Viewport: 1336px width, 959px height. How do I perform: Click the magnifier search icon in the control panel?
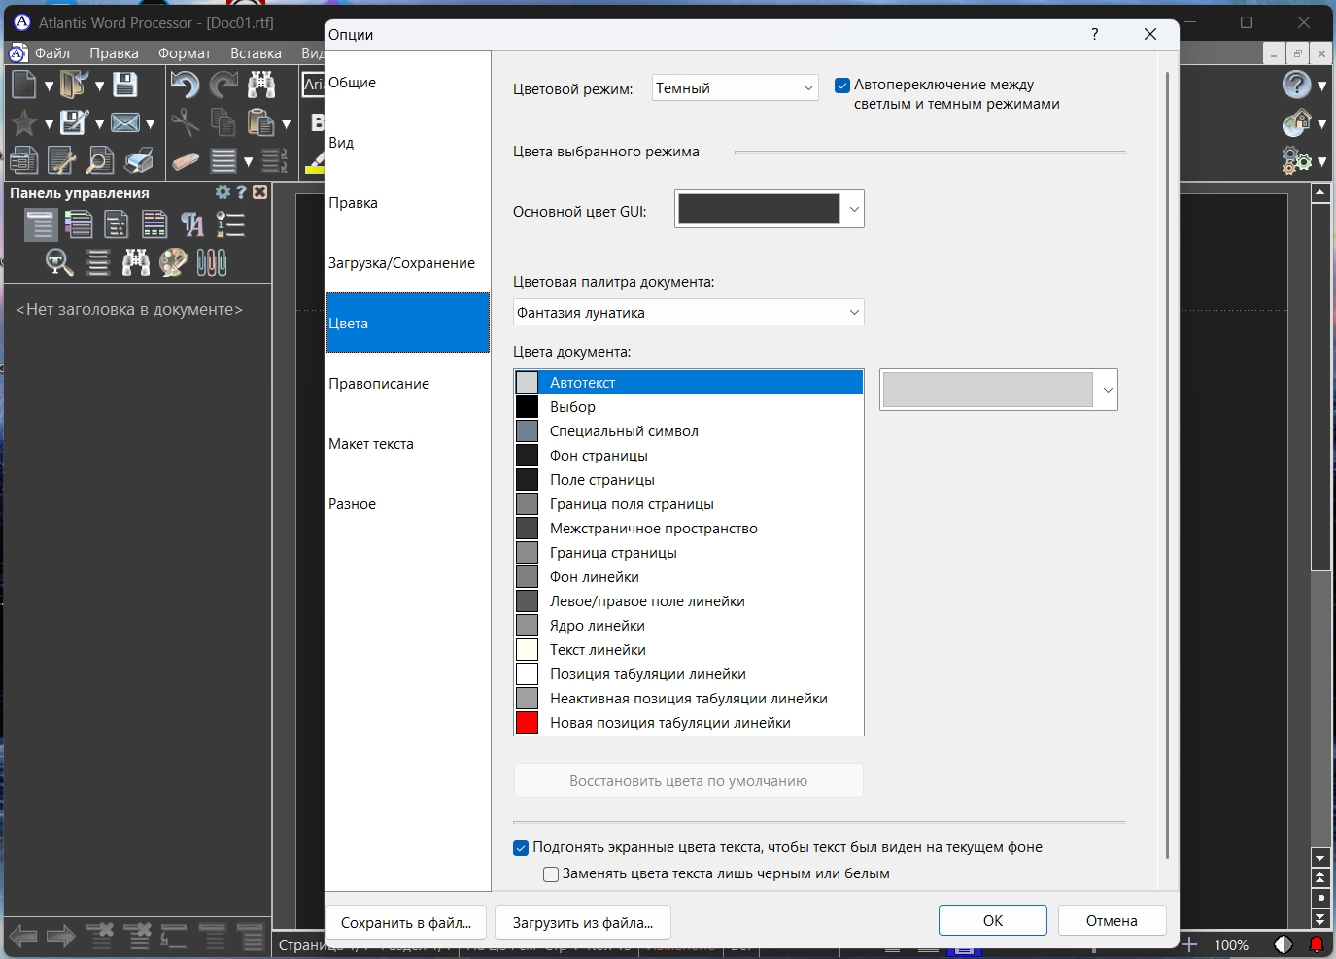59,262
